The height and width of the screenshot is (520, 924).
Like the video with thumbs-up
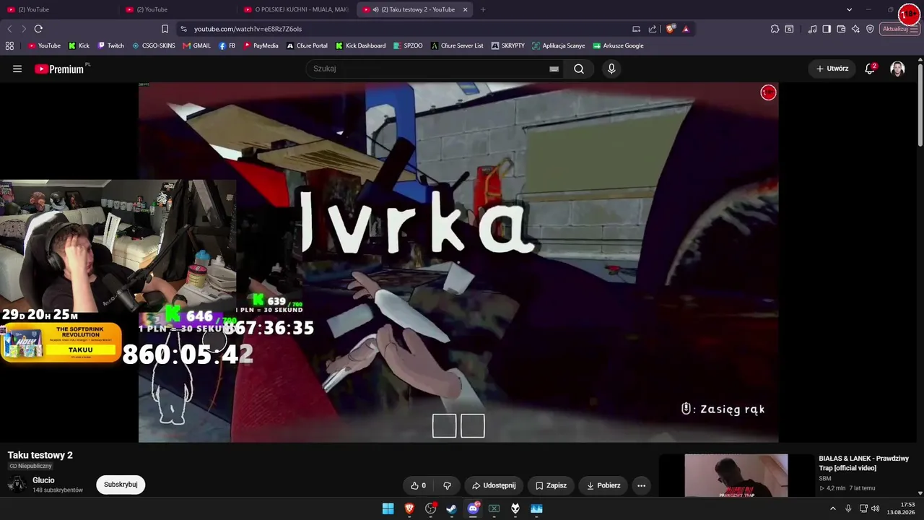coord(419,485)
